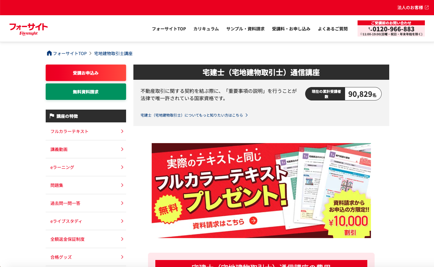Screen dimensions: 434x267
Task: Open 宅建士についてもっと知りたい方はこちら link
Action: click(192, 115)
